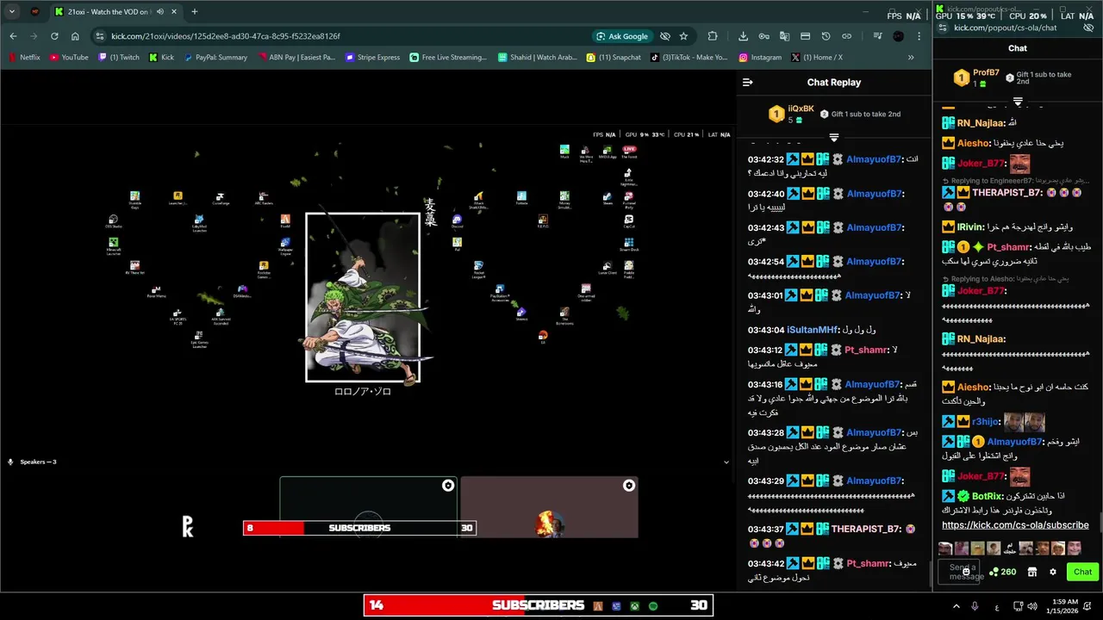The width and height of the screenshot is (1103, 620).
Task: Open the tab search dropdown
Action: pyautogui.click(x=11, y=11)
